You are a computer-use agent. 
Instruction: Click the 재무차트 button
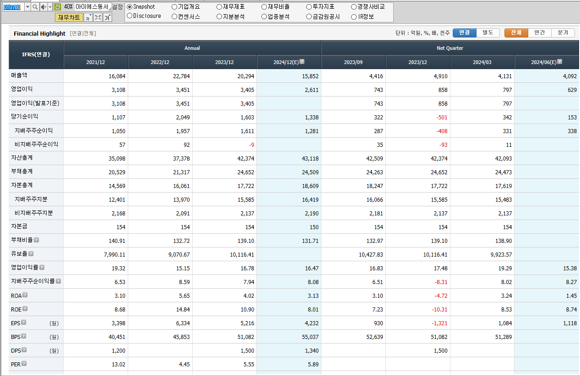click(69, 17)
